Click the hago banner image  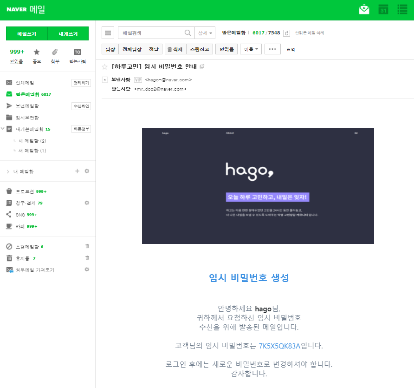pyautogui.click(x=258, y=186)
